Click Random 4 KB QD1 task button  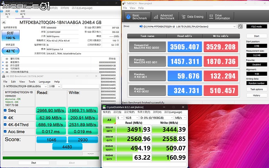(x=147, y=76)
